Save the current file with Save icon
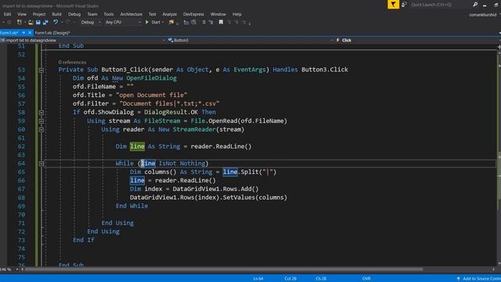 click(x=38, y=23)
